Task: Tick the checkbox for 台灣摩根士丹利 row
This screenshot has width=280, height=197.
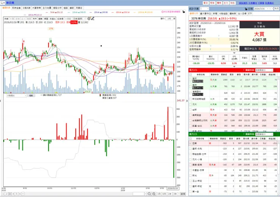Action: (190, 121)
